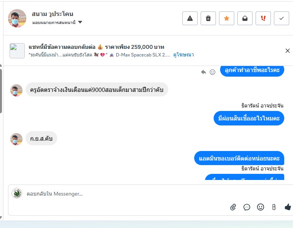Open the 'ดูโฆษณา' view ad link
The width and height of the screenshot is (293, 228).
pyautogui.click(x=184, y=55)
